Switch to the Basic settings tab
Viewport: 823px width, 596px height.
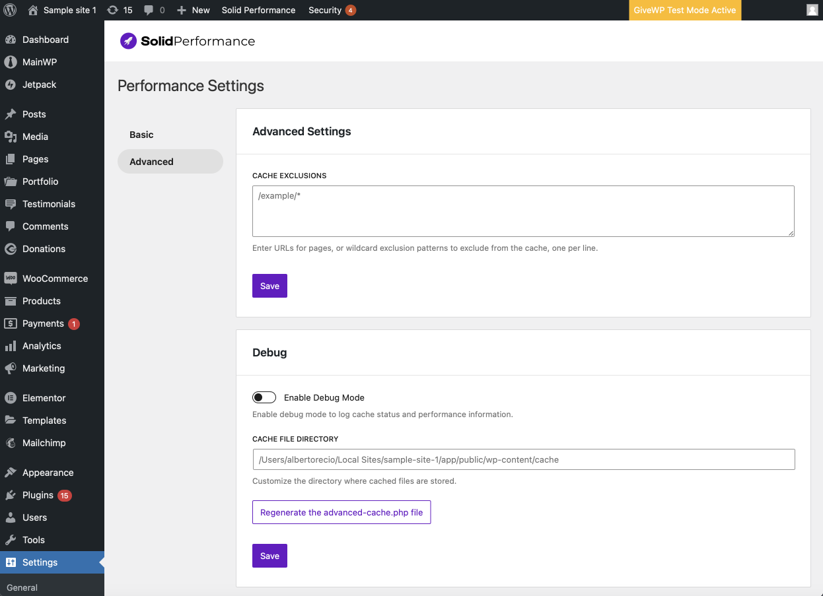pyautogui.click(x=170, y=135)
